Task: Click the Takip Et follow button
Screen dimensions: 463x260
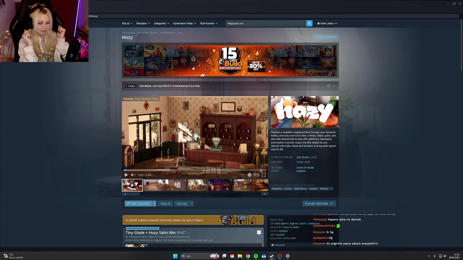Action: (165, 204)
